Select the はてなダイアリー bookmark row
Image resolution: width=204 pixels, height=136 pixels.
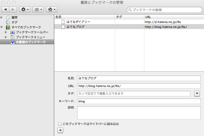(x=129, y=22)
